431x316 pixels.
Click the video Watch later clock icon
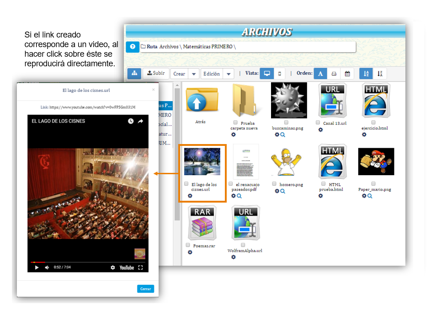[131, 121]
